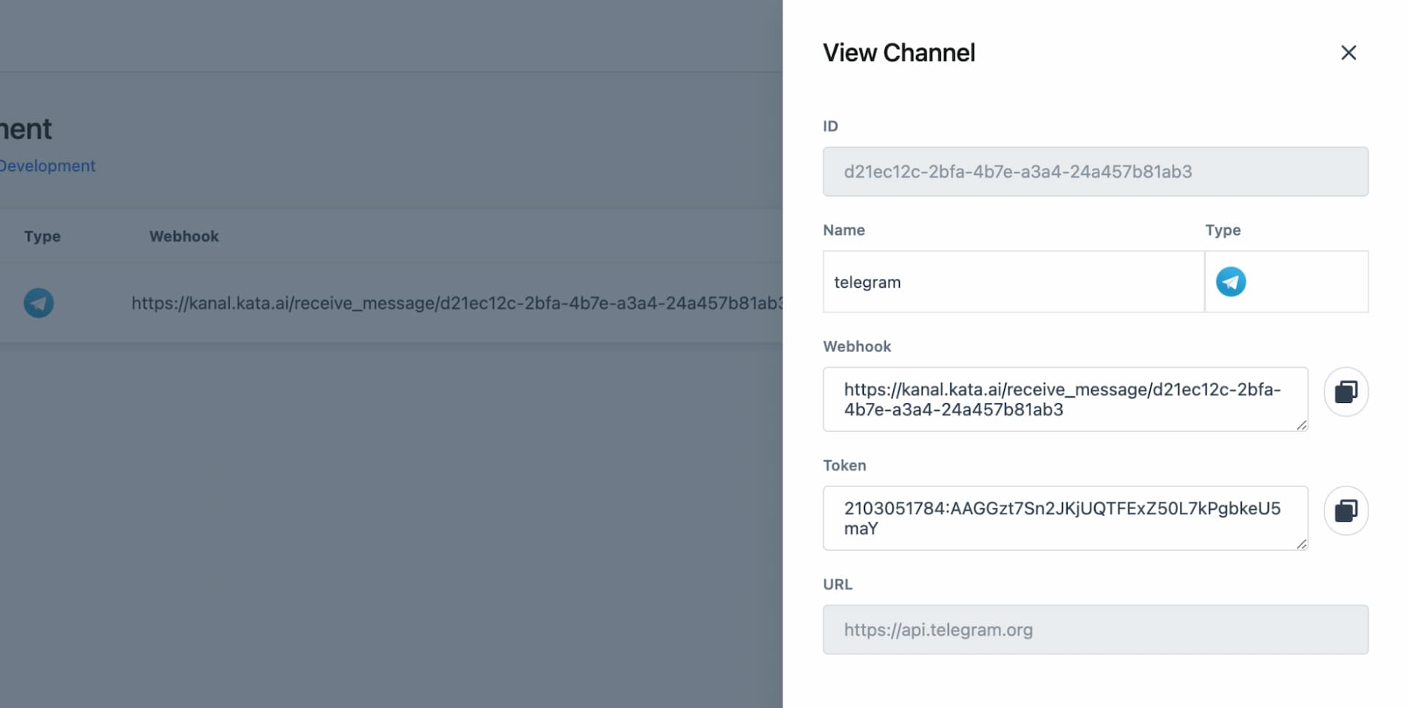
Task: Copy the Token value to clipboard
Action: click(1346, 511)
